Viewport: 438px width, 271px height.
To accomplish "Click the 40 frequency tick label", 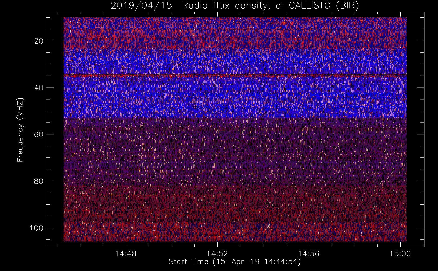I will tap(39, 88).
